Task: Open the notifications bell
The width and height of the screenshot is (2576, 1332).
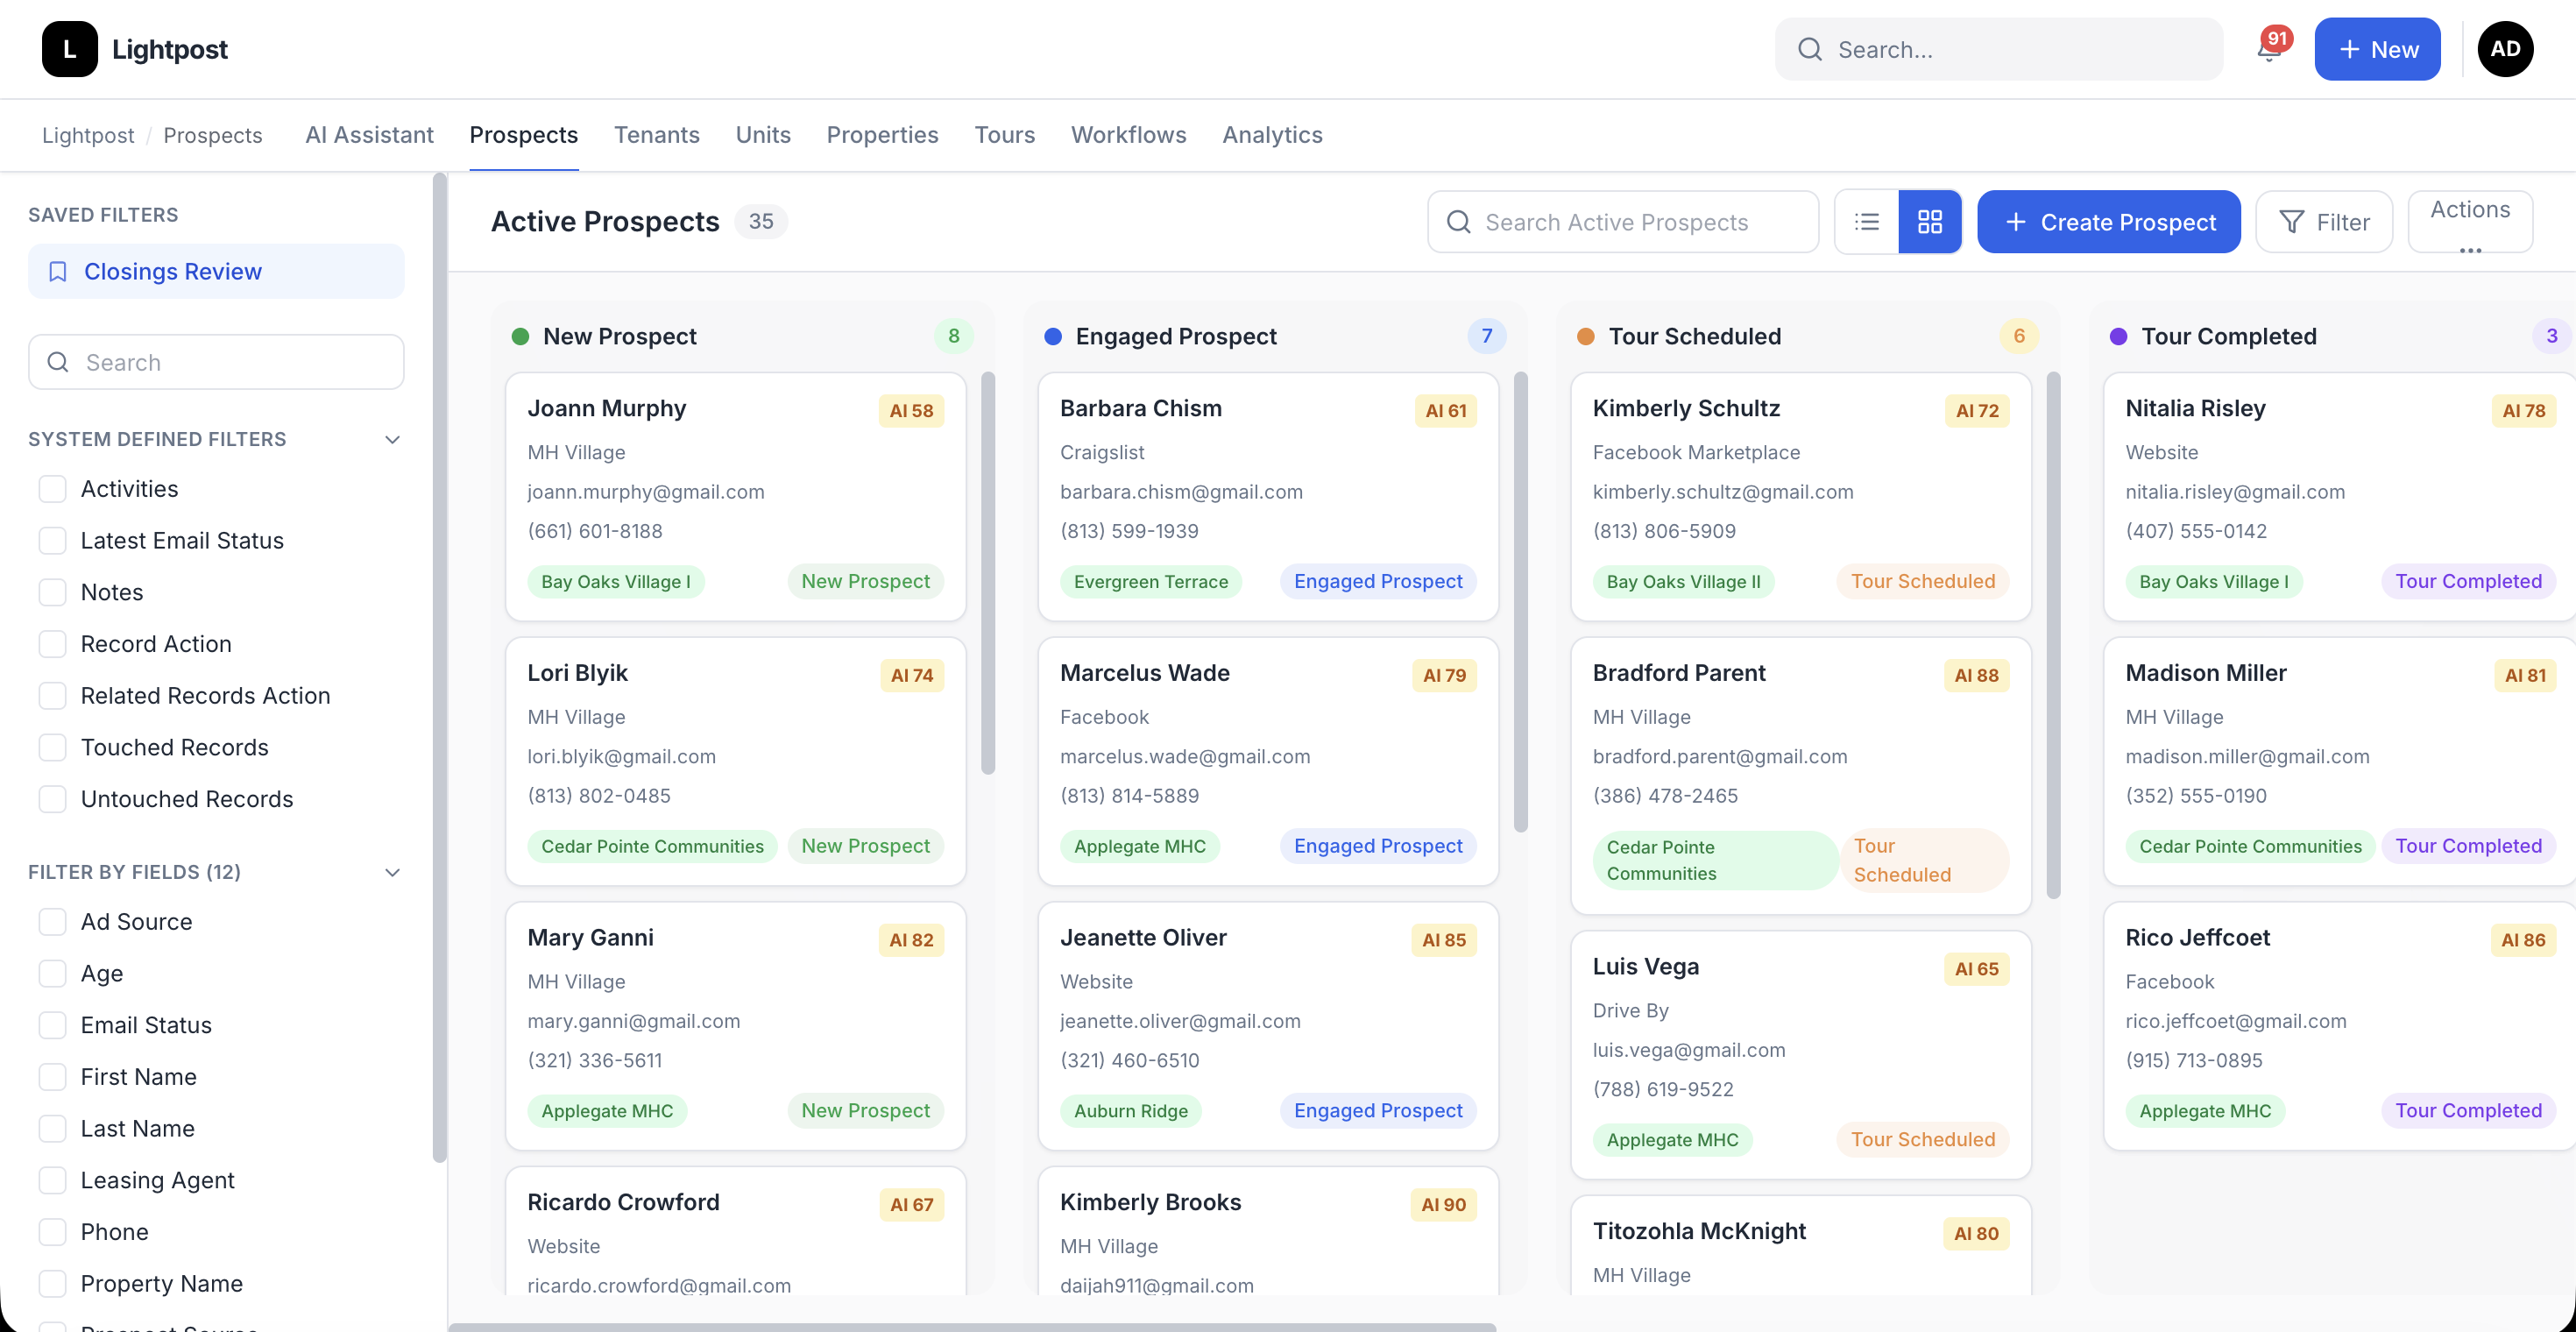Action: pyautogui.click(x=2269, y=49)
